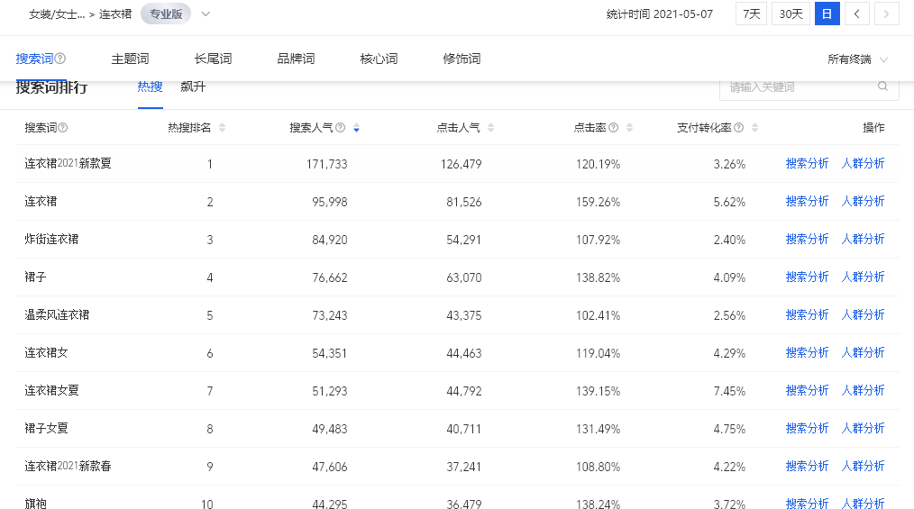
Task: Open 人群分析 for 连衣裙 row
Action: tap(864, 202)
